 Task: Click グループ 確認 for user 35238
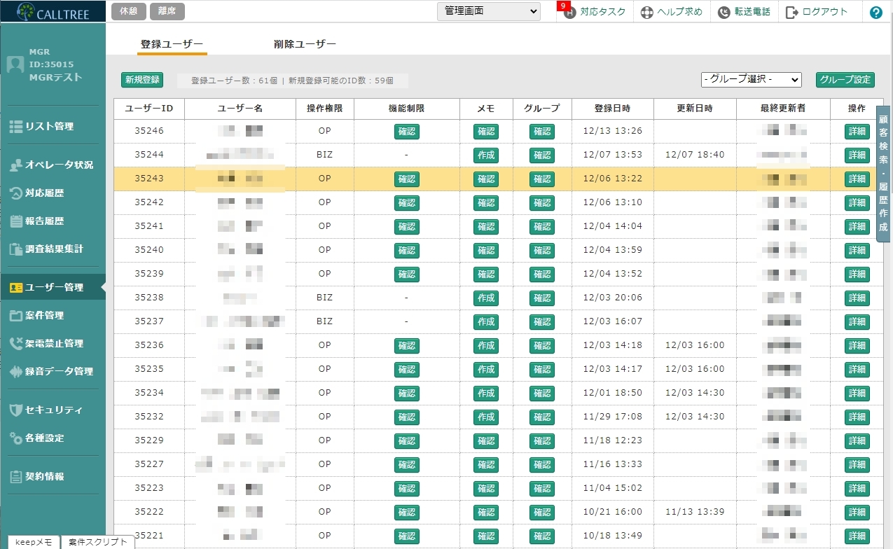pos(542,298)
